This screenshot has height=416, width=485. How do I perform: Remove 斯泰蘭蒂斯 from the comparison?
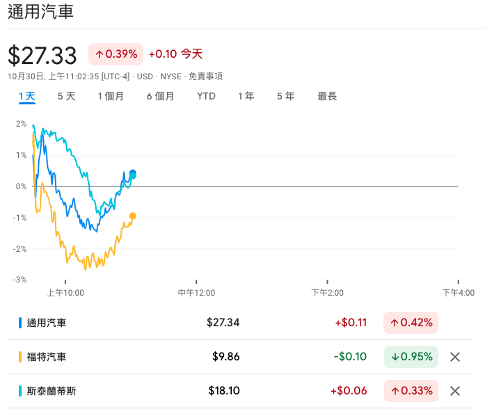[x=455, y=391]
